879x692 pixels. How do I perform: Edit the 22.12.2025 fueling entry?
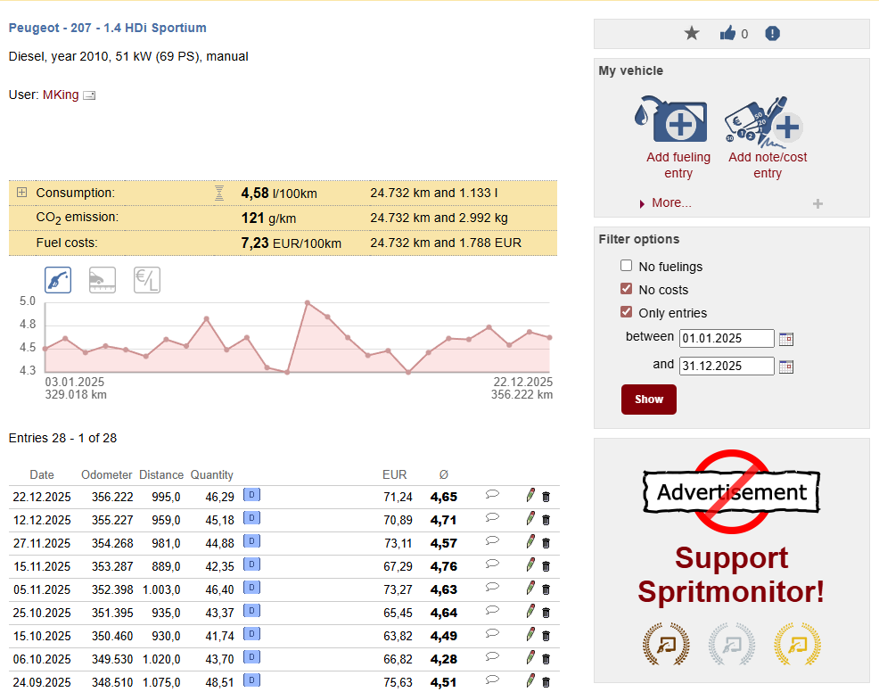pos(530,495)
